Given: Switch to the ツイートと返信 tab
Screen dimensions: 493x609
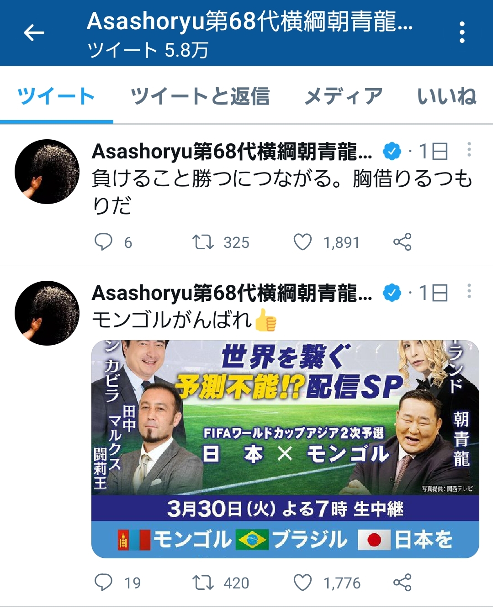Looking at the screenshot, I should pyautogui.click(x=200, y=96).
